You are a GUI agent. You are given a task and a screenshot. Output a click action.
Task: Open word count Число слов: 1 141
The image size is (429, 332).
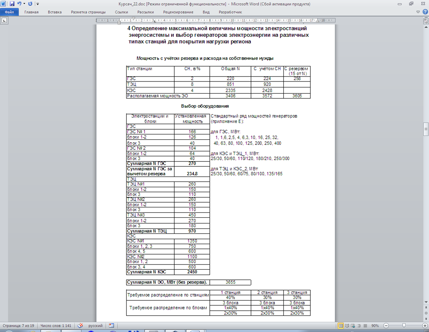tap(56, 326)
